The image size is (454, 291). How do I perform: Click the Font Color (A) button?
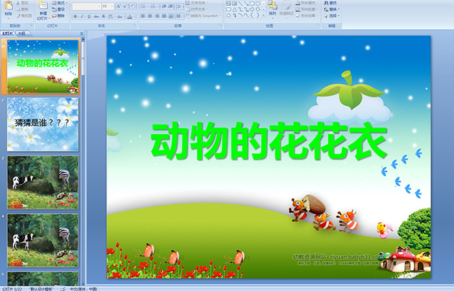[130, 16]
